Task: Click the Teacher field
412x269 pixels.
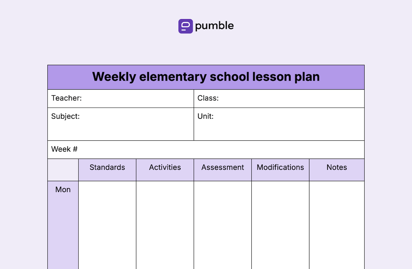Action: click(x=121, y=98)
